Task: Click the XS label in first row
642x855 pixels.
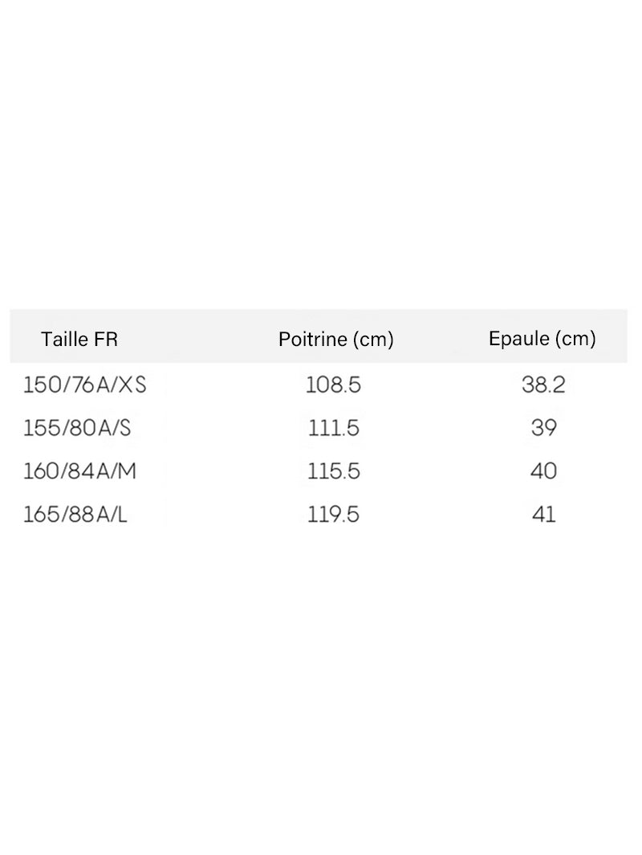Action: (132, 385)
